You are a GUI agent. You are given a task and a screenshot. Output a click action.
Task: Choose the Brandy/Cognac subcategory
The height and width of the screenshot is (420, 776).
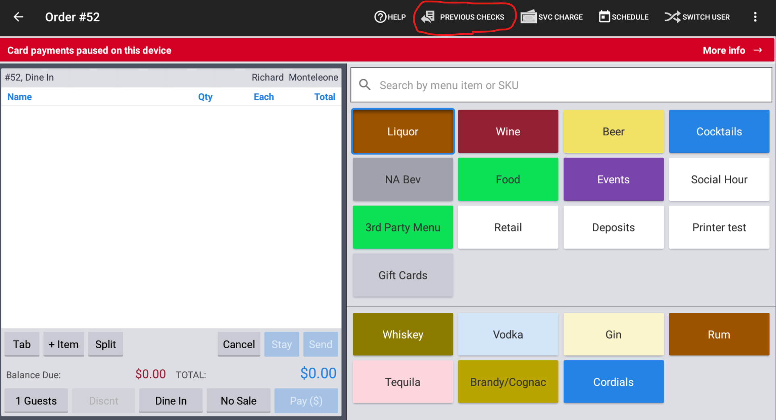(508, 382)
